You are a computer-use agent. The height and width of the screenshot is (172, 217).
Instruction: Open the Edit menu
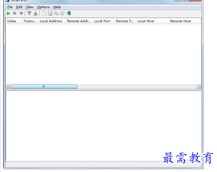[x=19, y=7]
